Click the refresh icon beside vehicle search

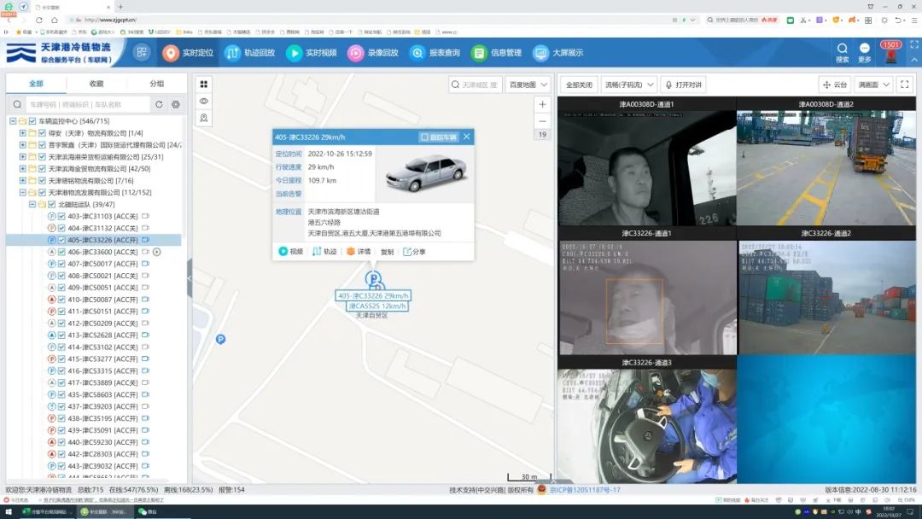pyautogui.click(x=158, y=104)
